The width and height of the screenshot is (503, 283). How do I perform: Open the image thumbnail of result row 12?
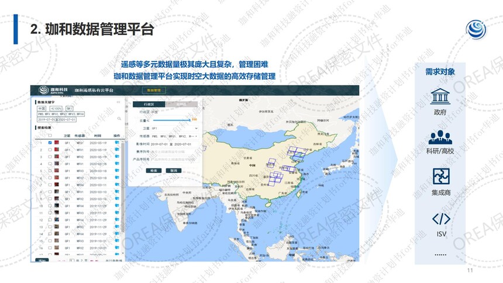57,220
